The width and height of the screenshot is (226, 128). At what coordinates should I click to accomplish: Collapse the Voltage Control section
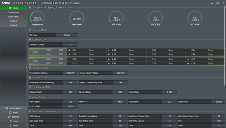tap(30, 68)
